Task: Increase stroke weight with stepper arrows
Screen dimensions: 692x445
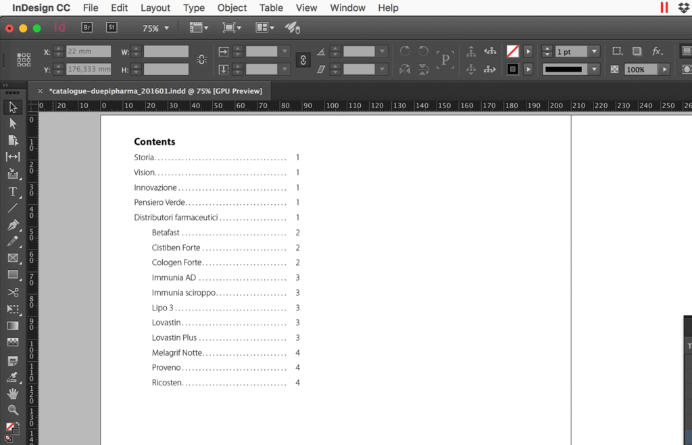Action: pos(547,49)
